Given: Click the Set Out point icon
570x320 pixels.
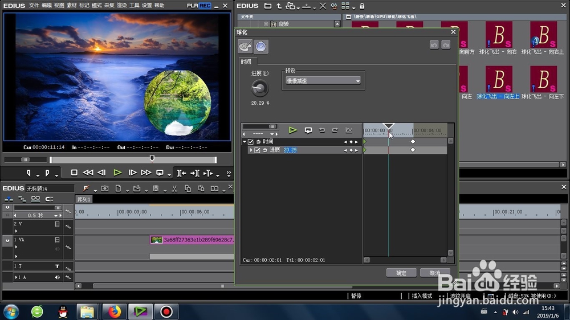Looking at the screenshot, I should pos(47,173).
